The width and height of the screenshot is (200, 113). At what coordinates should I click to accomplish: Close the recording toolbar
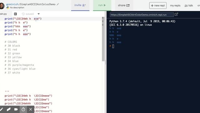[31, 109]
